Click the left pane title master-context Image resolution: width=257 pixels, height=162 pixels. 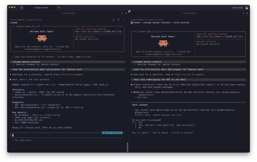point(68,13)
